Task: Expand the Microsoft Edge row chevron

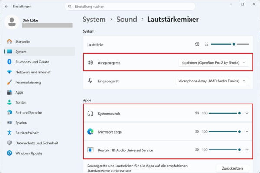Action: coord(247,131)
